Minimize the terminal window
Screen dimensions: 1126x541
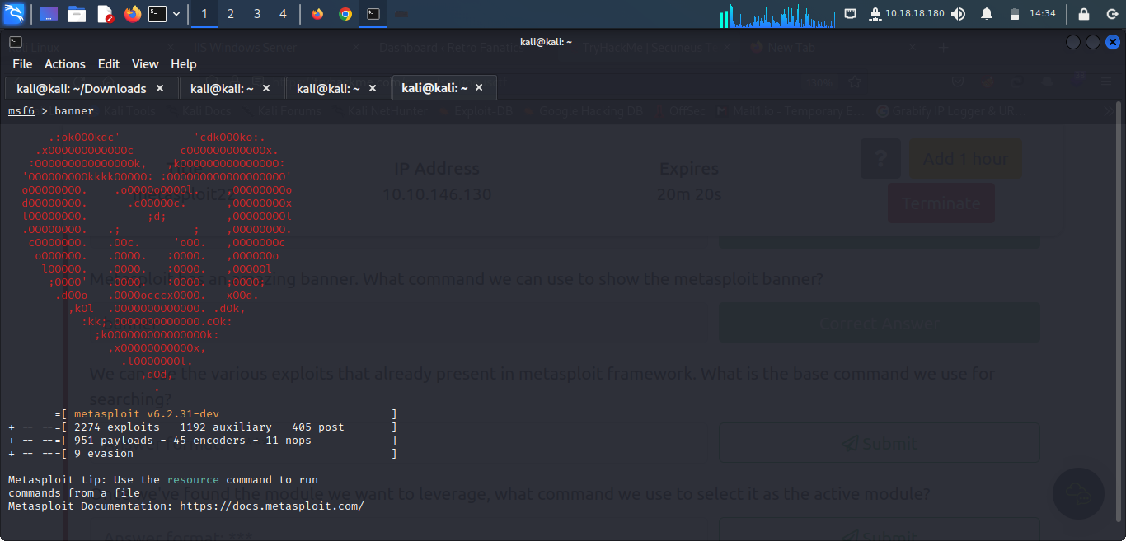click(x=1073, y=42)
